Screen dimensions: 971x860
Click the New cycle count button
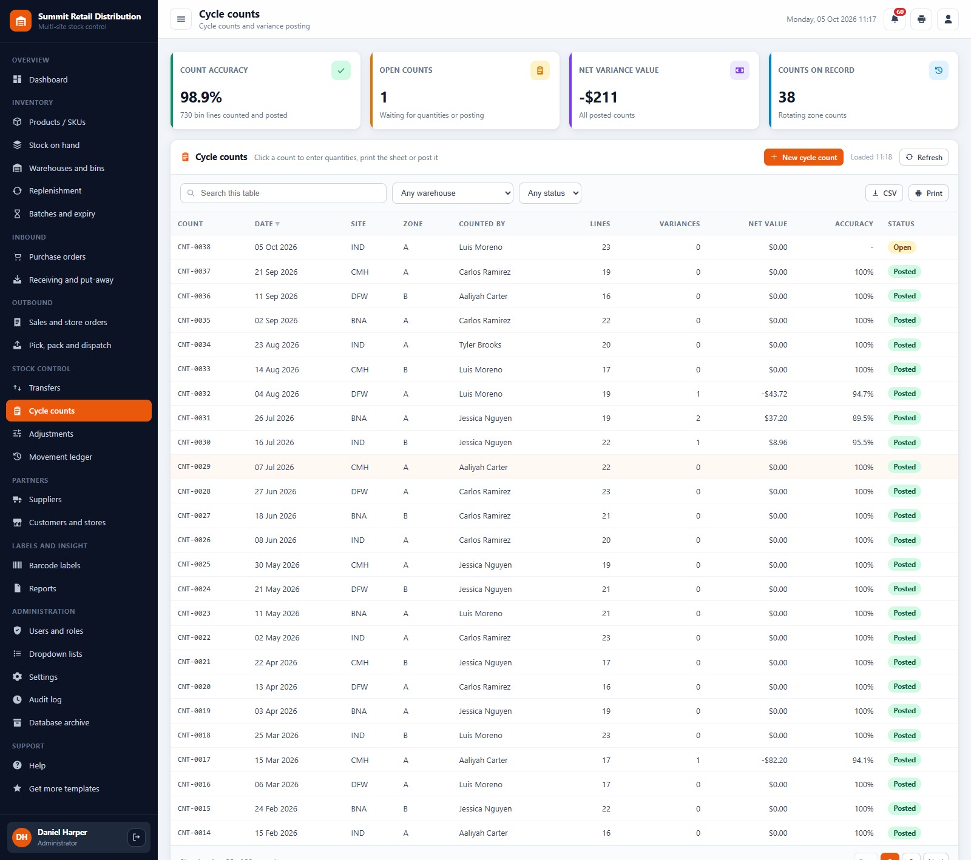tap(804, 157)
